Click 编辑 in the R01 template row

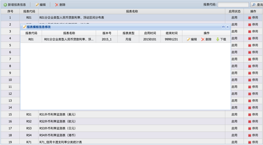(x=192, y=39)
